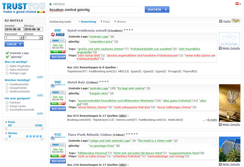
Task: Click the search field with 'lissabon zentral günstig'
Action: click(x=94, y=10)
